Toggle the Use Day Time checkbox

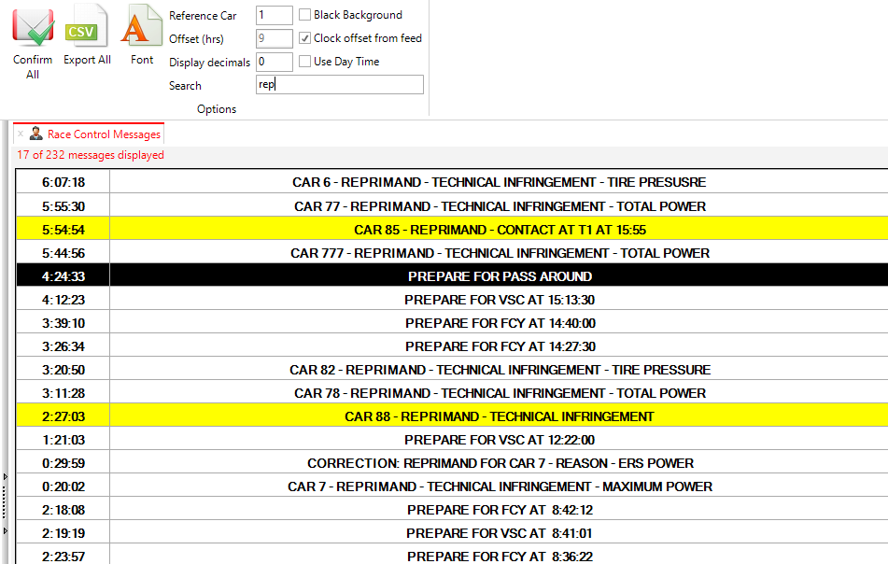[305, 62]
